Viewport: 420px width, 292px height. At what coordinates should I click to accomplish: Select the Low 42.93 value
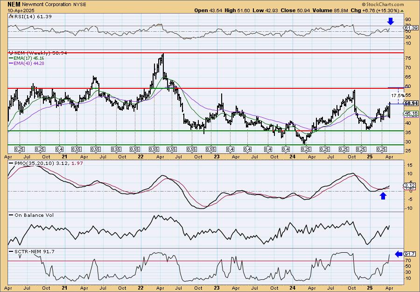pos(266,10)
